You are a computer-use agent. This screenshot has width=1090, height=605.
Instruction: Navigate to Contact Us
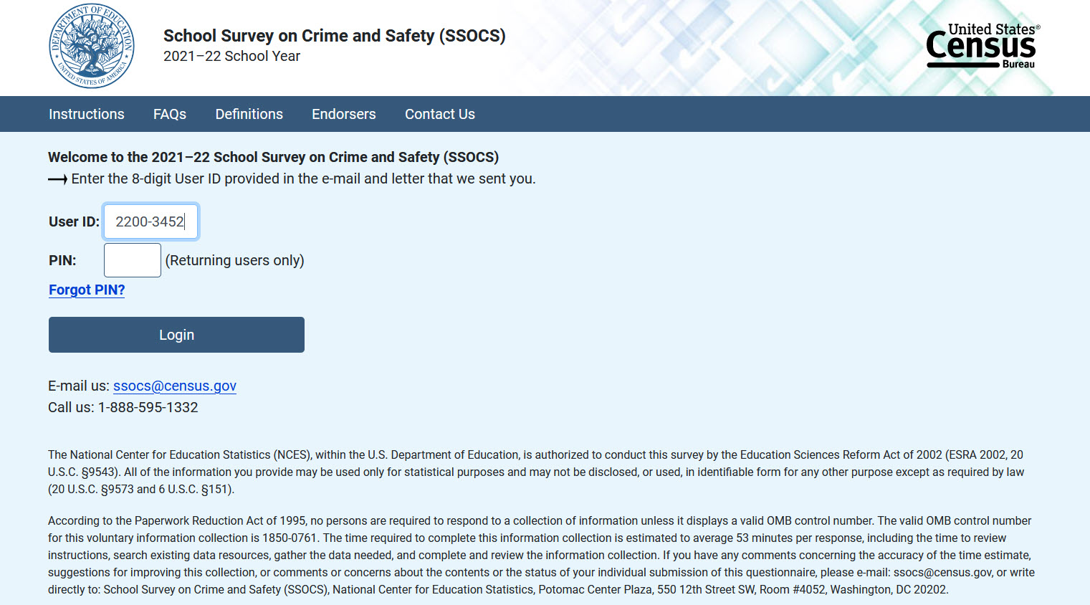click(x=440, y=114)
